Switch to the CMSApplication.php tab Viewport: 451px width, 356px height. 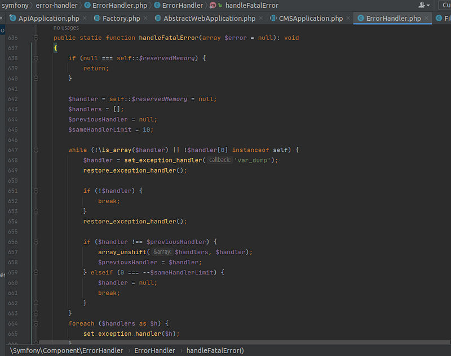tap(310, 19)
